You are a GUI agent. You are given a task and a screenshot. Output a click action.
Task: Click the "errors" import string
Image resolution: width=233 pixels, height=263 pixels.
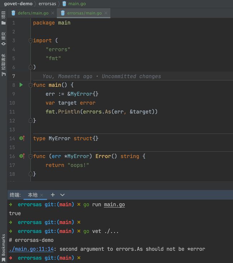(x=58, y=49)
